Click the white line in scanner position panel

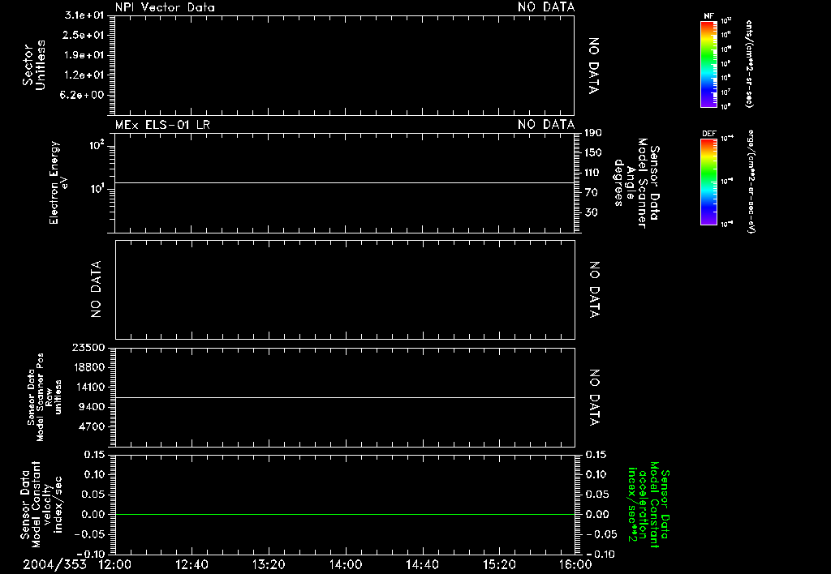click(345, 397)
